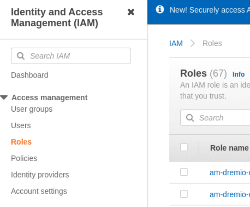
Task: Select Roles in the sidebar
Action: click(21, 142)
